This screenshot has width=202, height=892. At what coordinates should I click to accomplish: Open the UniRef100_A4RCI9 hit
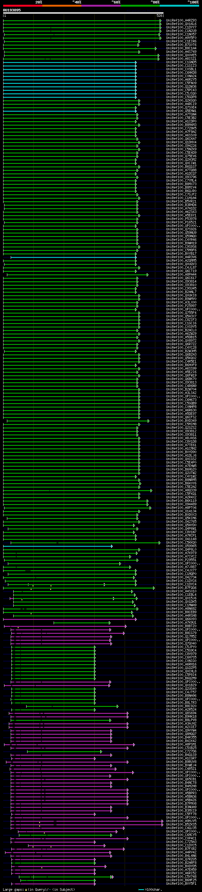click(181, 104)
